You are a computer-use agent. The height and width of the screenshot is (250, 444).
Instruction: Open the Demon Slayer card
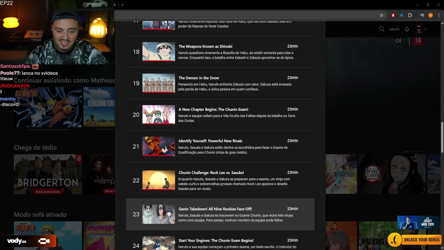[392, 174]
